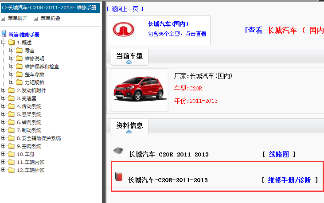Click the 5.悬架系统 folder icon
This screenshot has height=203, width=324.
click(x=12, y=114)
